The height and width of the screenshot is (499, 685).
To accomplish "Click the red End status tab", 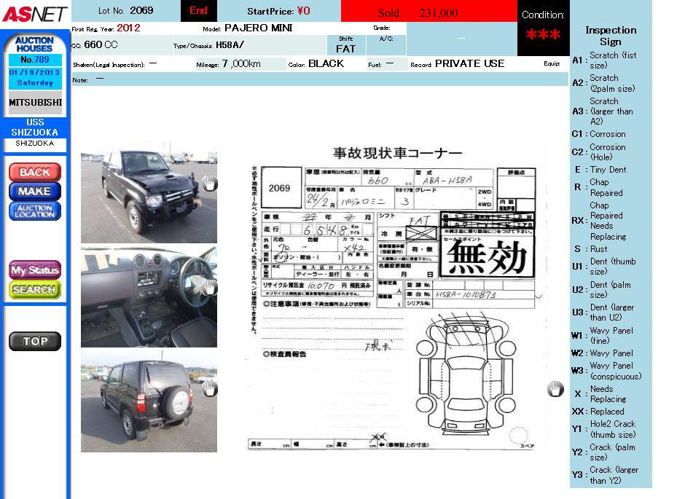I will (x=198, y=11).
